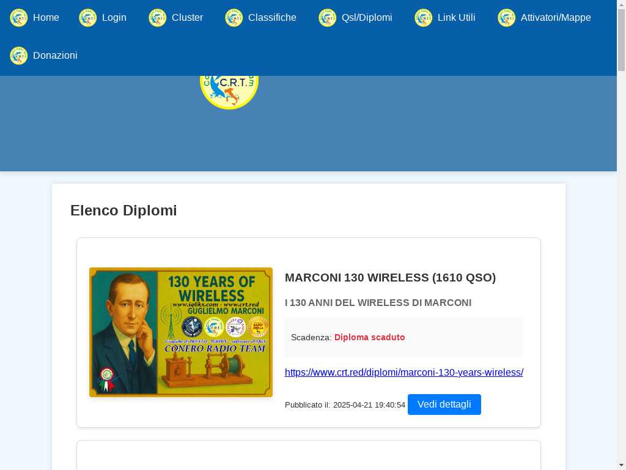Click the page vertical scrollbar thumb

pyautogui.click(x=622, y=40)
